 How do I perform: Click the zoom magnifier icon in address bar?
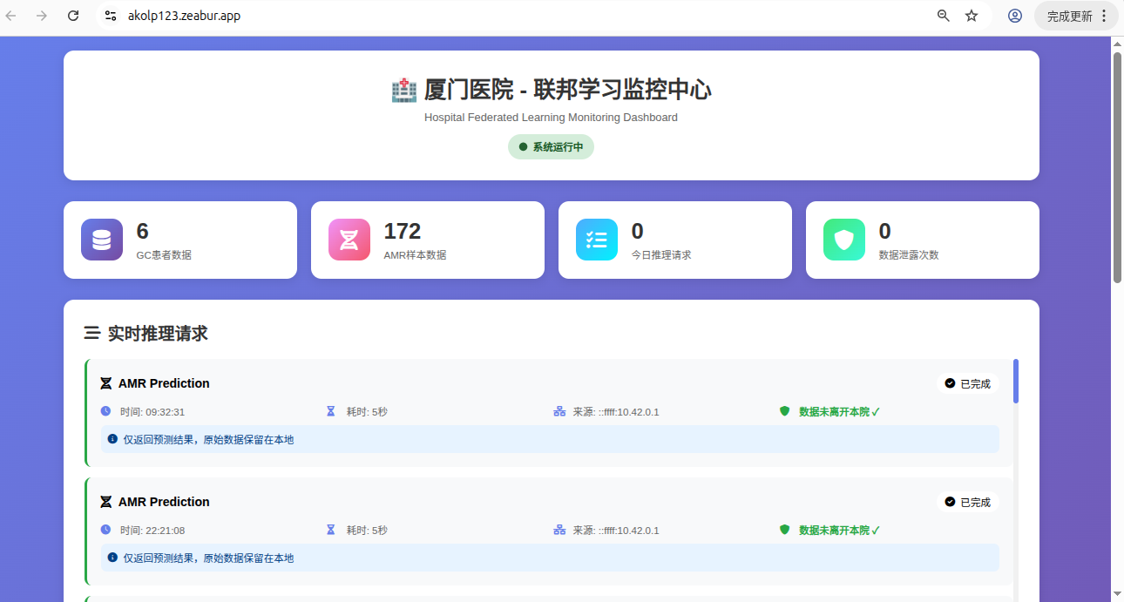(943, 16)
